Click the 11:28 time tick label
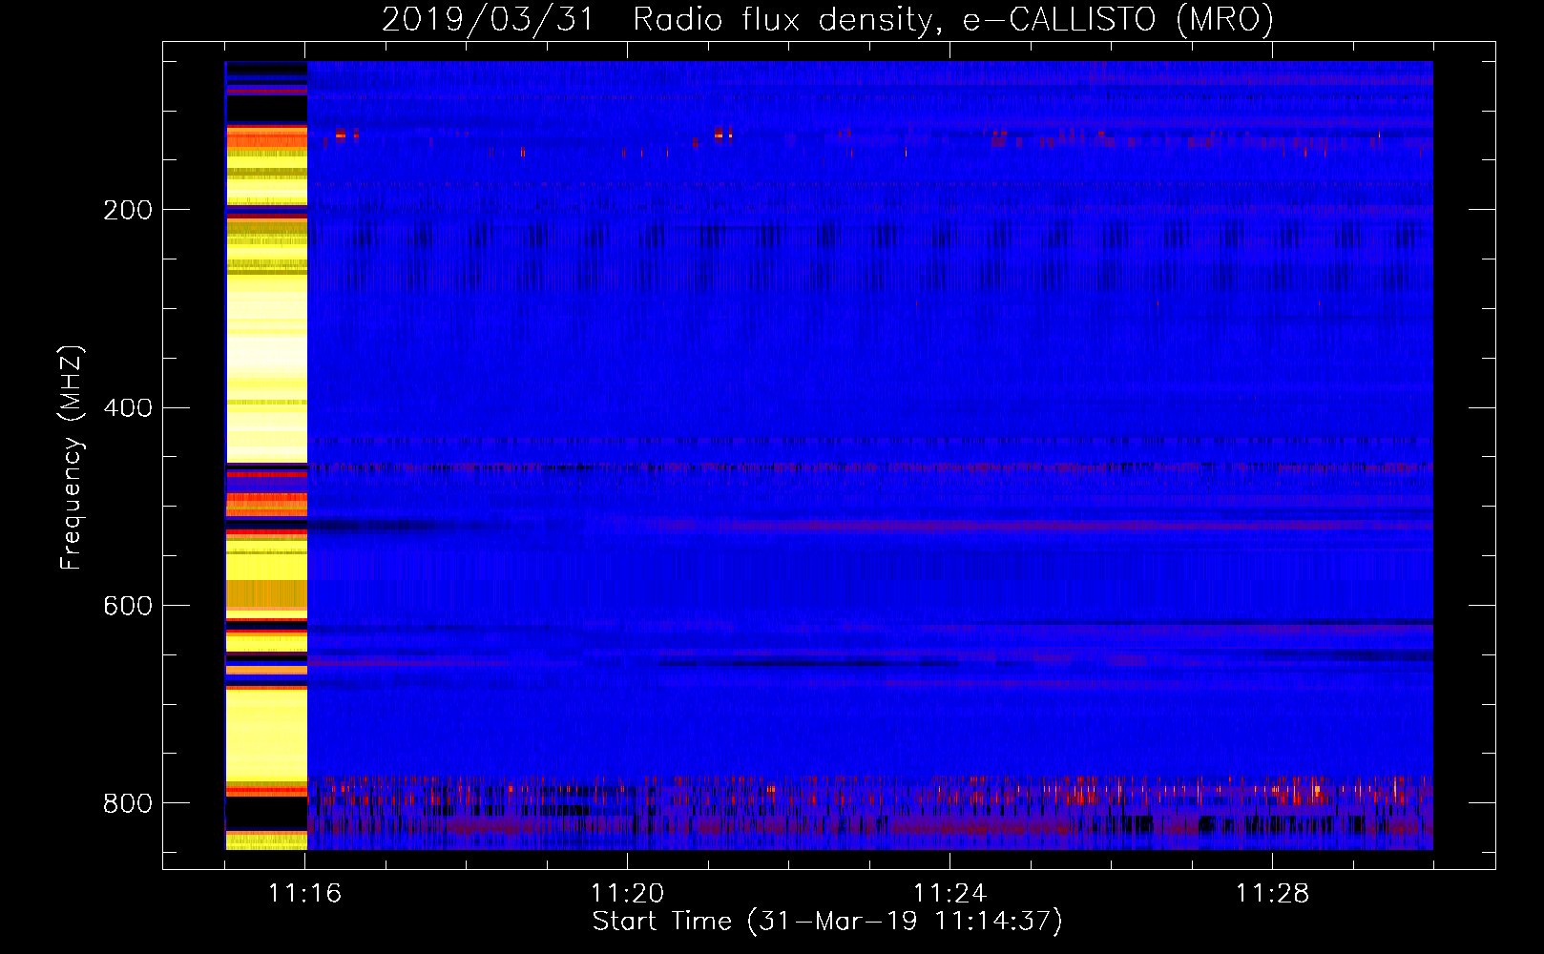The image size is (1544, 954). 1273,894
